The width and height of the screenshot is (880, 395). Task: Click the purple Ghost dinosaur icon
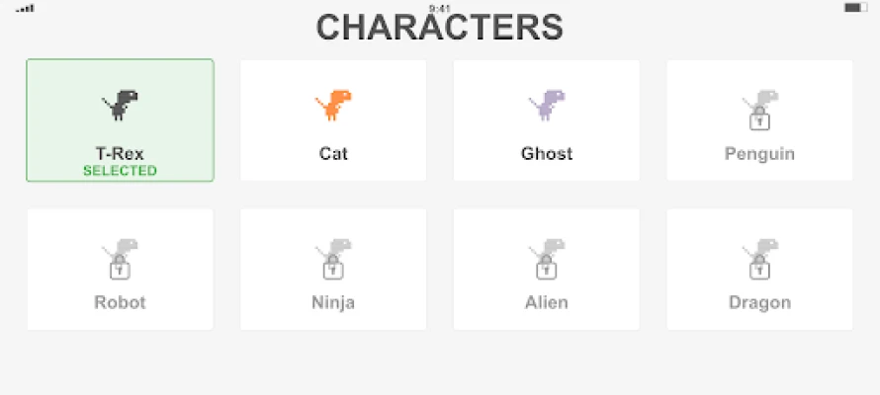click(547, 105)
